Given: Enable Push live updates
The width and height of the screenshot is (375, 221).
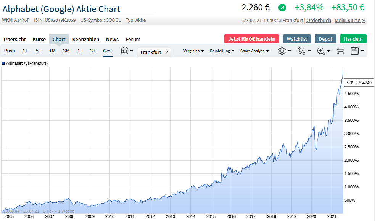Looking at the screenshot, I should click(x=10, y=51).
